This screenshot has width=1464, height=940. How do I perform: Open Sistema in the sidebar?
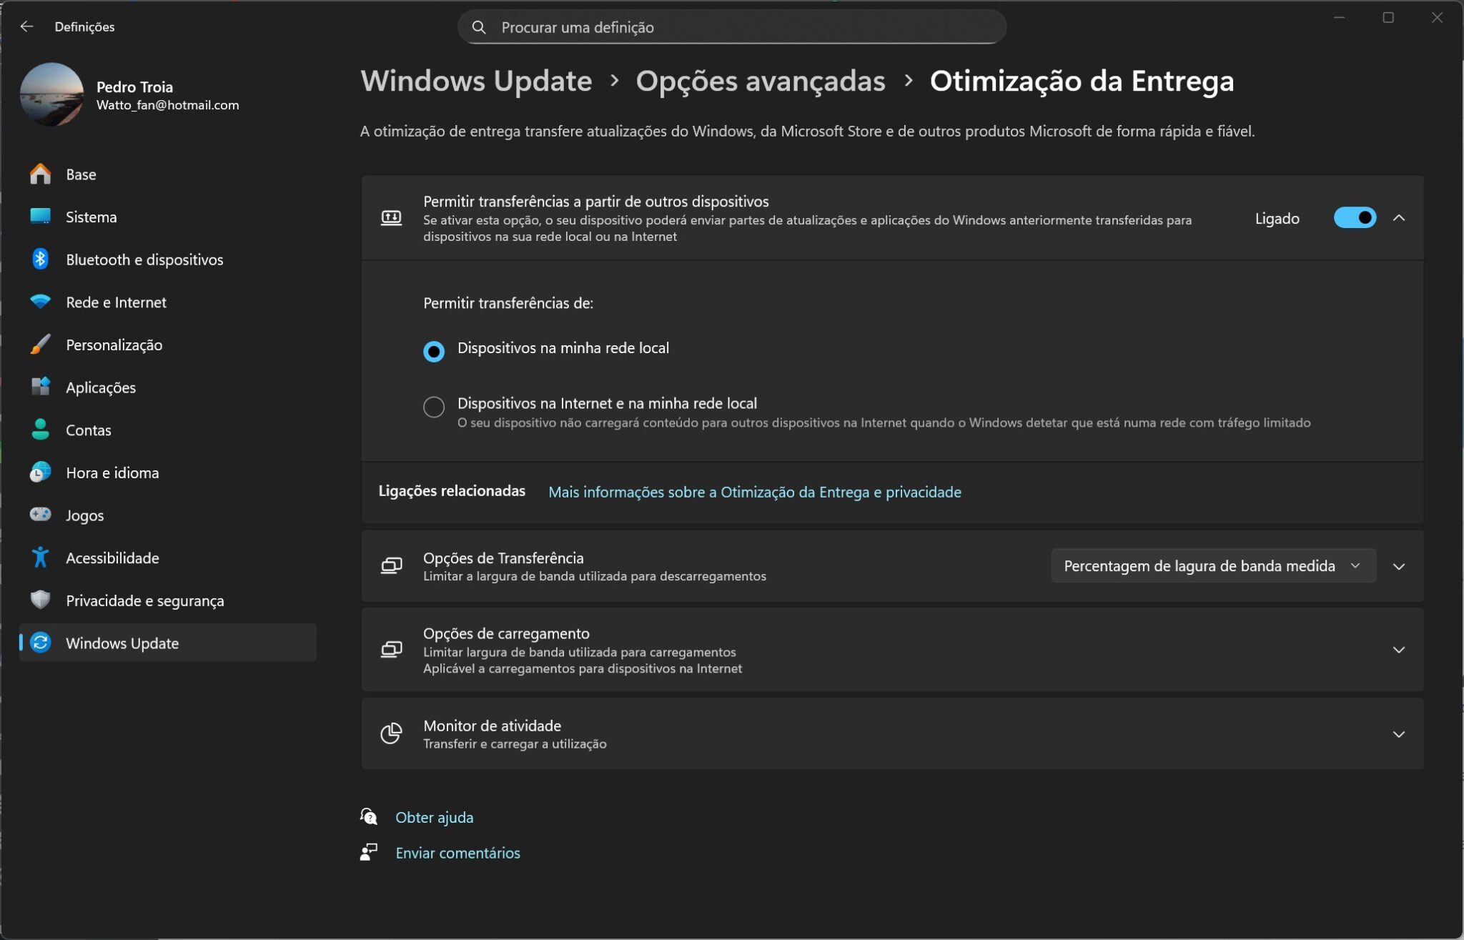pyautogui.click(x=91, y=217)
